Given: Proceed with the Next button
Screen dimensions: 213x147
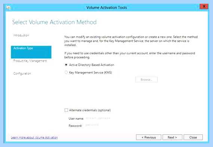Looking at the screenshot, I should tap(172, 137).
